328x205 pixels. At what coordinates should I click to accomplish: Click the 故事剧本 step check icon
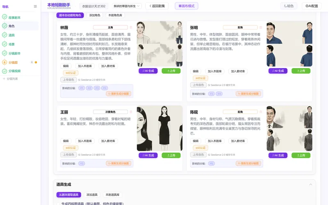[x=5, y=17]
